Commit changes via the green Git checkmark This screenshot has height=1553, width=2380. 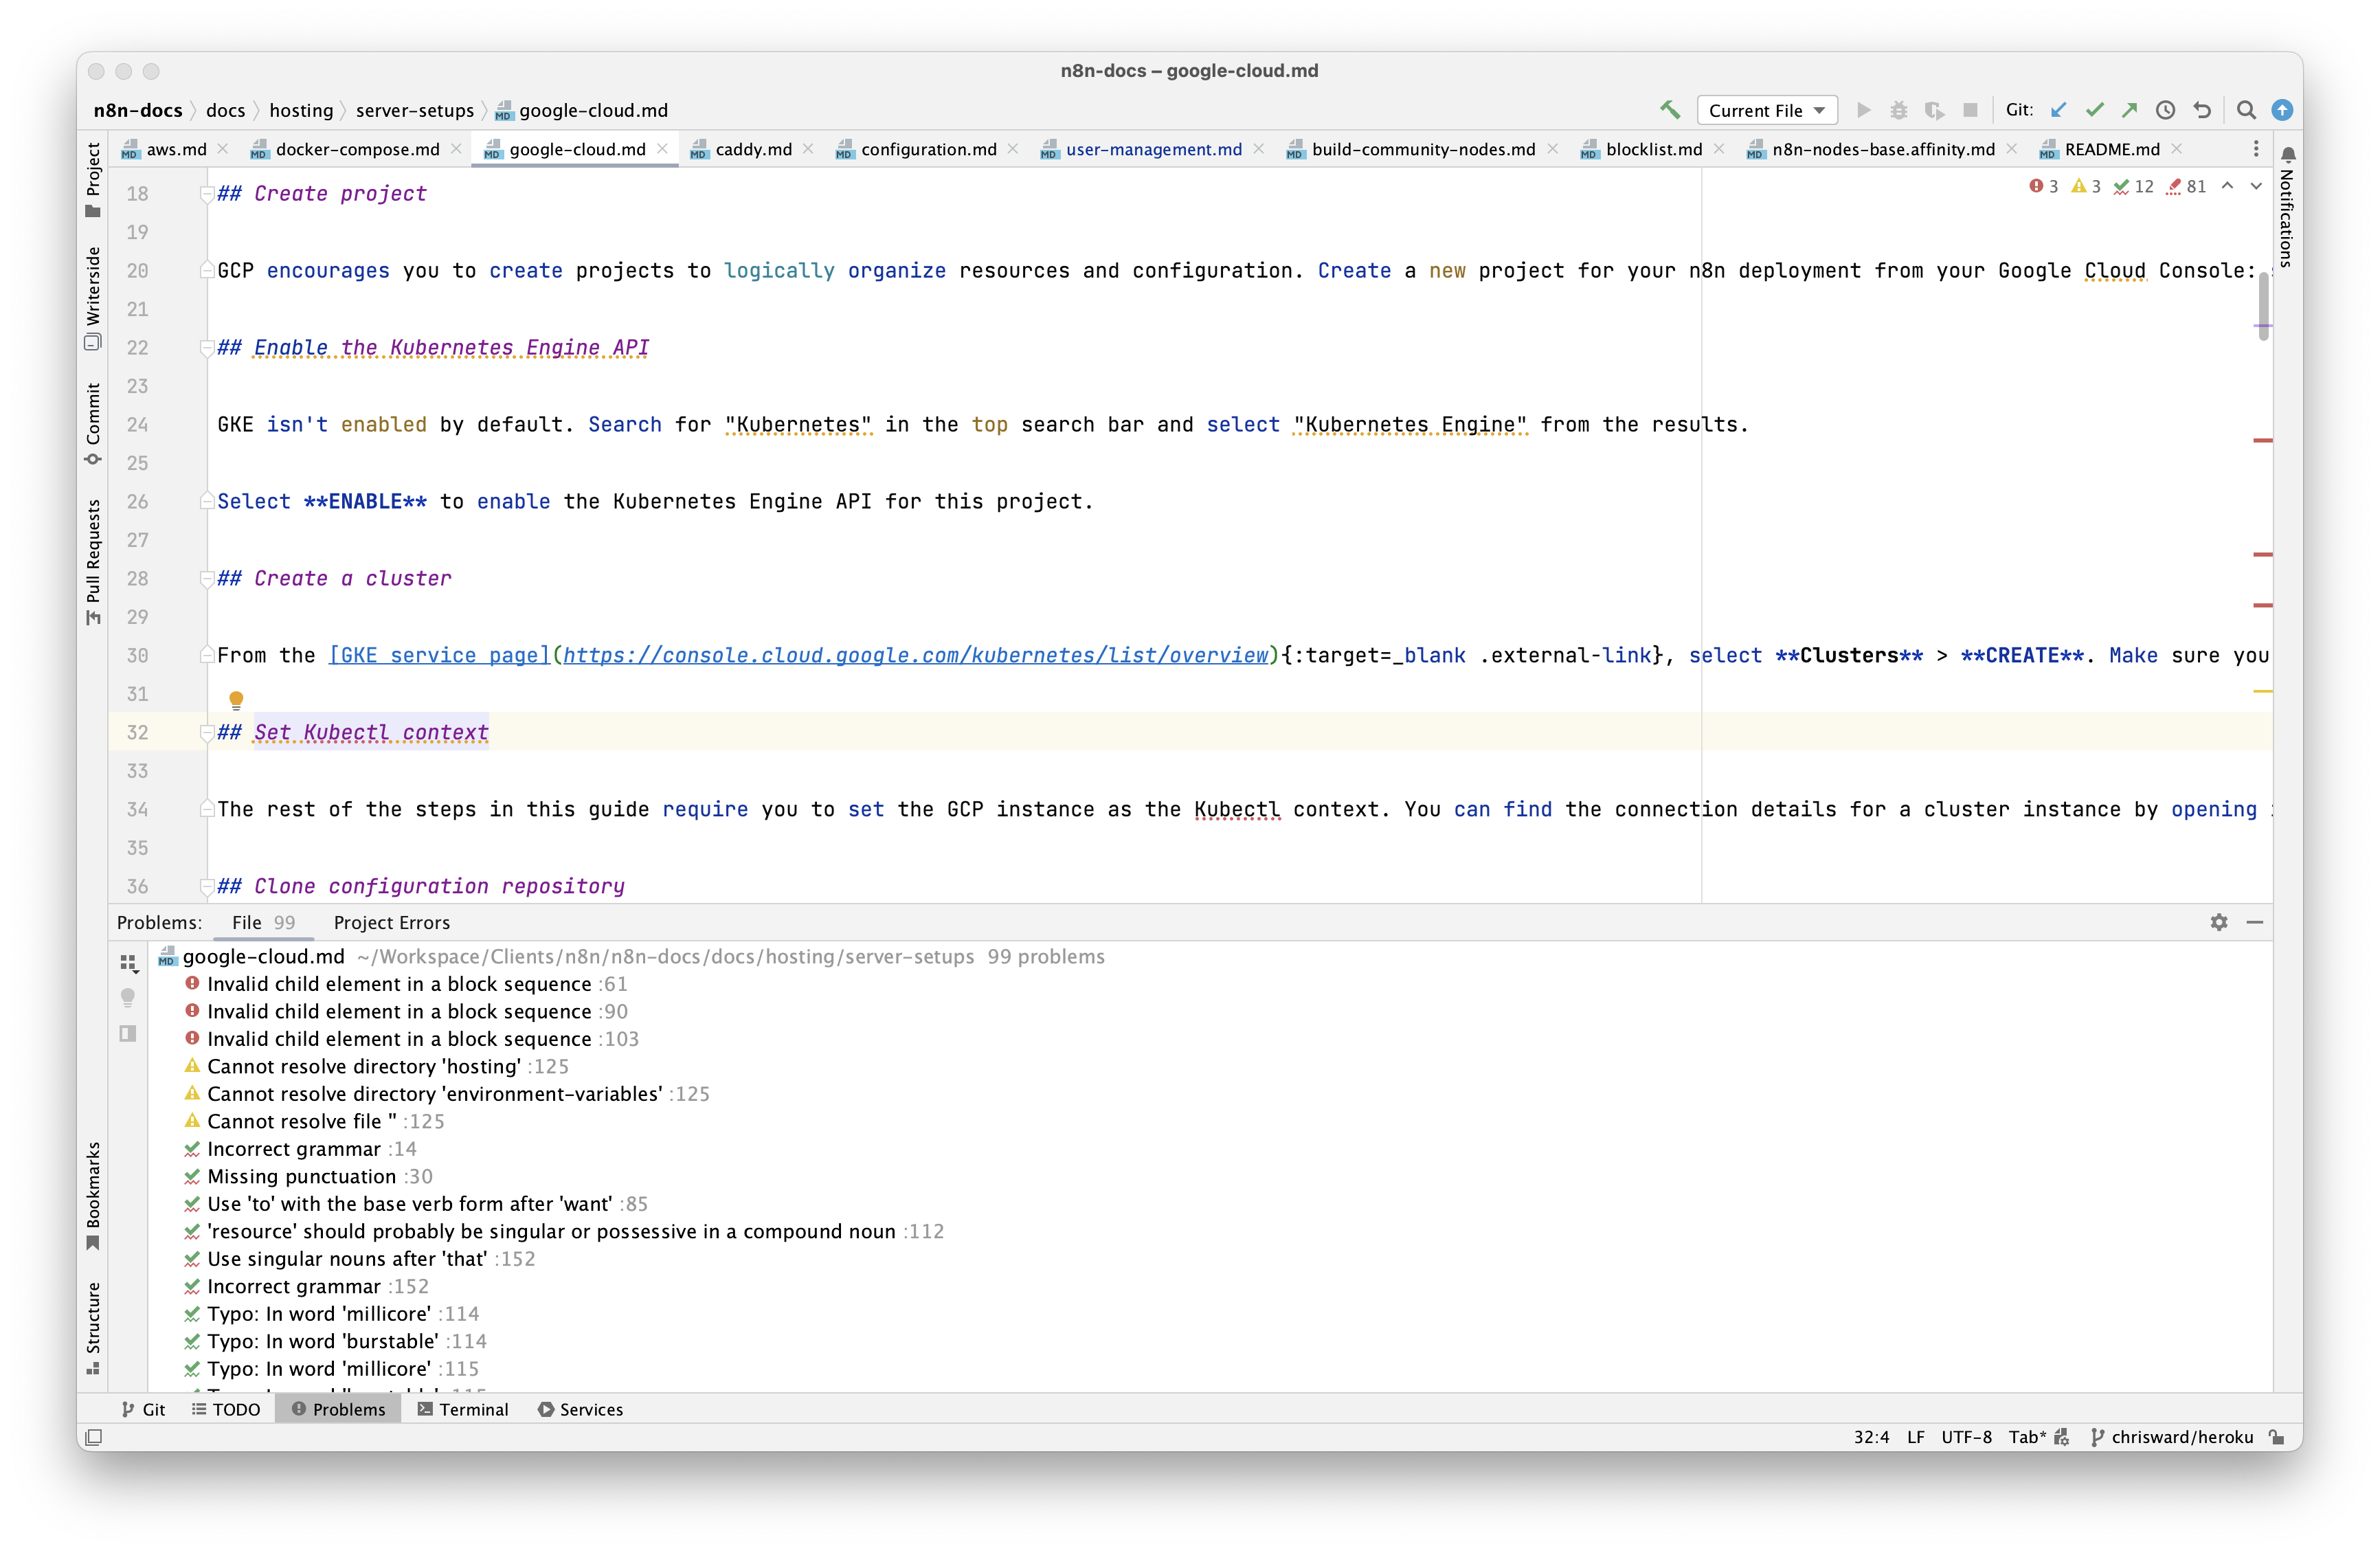[2094, 110]
